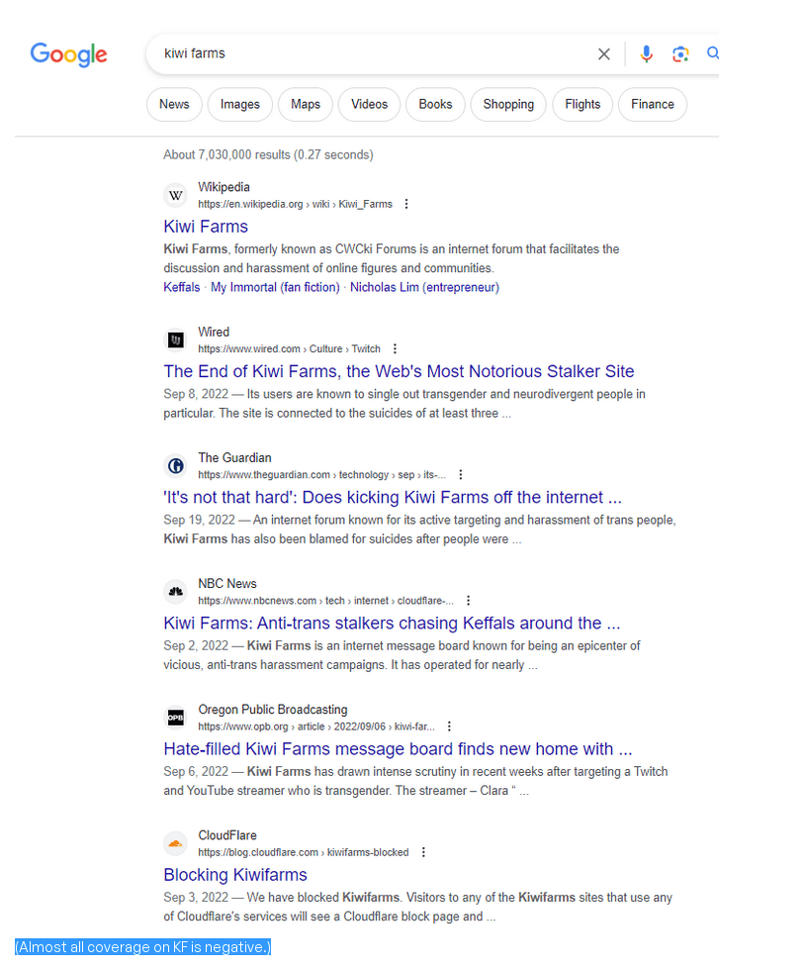Open three-dot menu for OPB result

[x=449, y=726]
